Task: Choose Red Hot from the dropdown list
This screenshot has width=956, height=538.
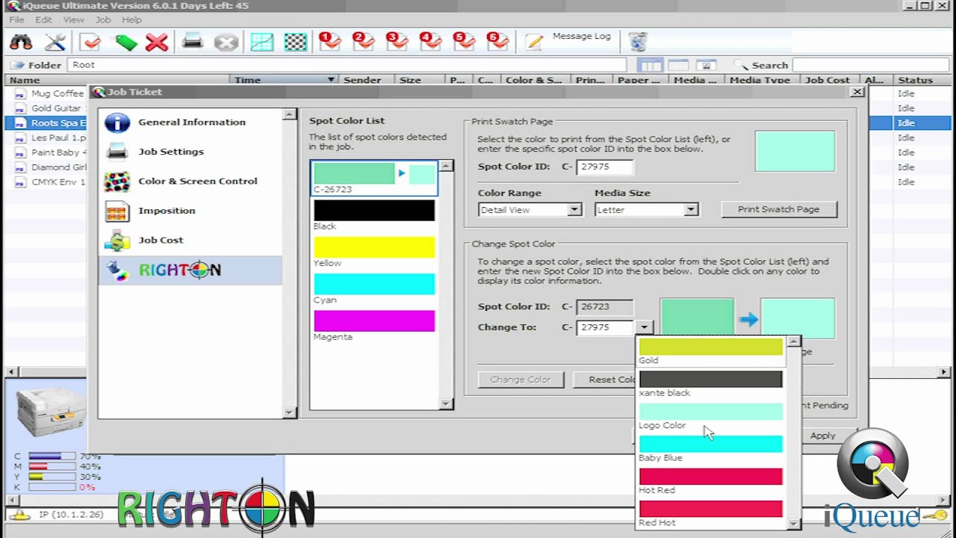Action: click(711, 513)
